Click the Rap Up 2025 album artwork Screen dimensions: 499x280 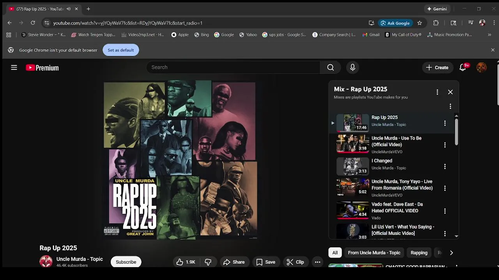pyautogui.click(x=180, y=160)
